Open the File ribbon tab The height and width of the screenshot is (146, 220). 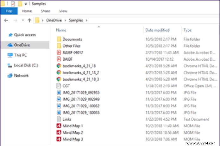tap(9, 11)
